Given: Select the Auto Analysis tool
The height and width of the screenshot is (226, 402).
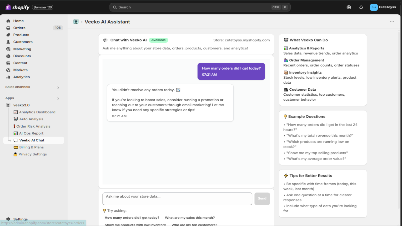Looking at the screenshot, I should coord(31,119).
